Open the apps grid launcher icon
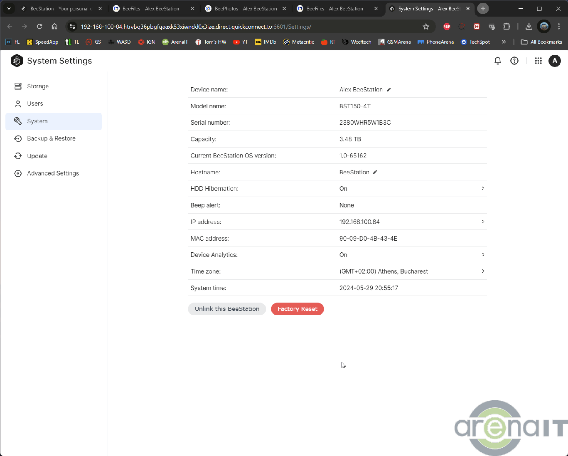 pos(538,61)
